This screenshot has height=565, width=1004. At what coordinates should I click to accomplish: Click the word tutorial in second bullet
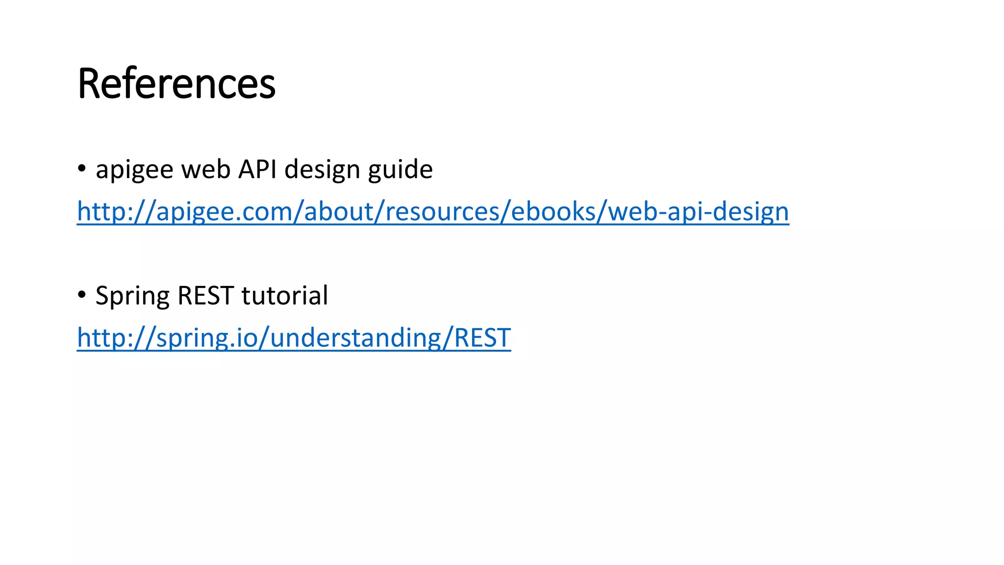285,295
